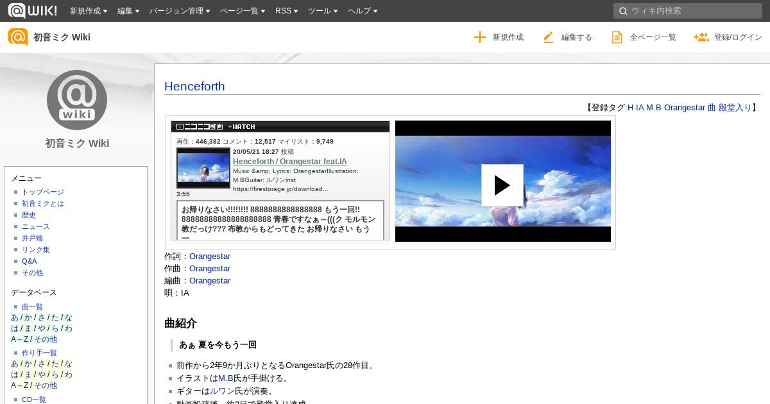Open the ヘルプ dropdown menu

coord(363,11)
